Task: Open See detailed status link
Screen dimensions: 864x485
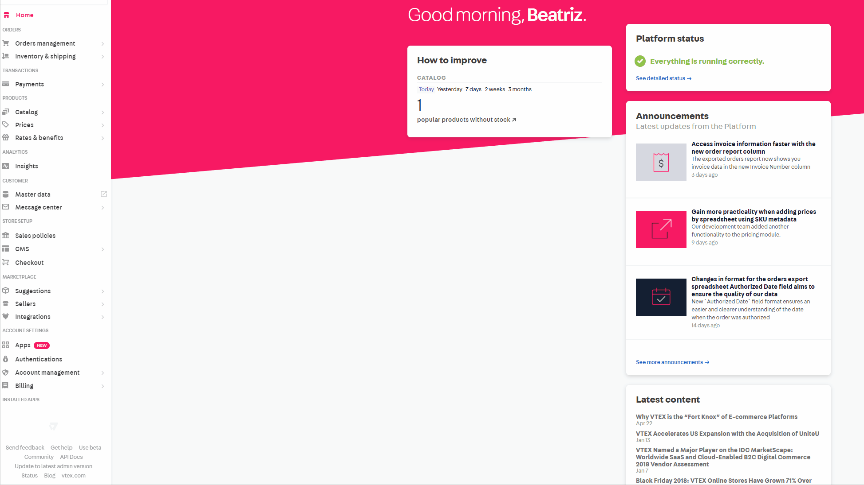Action: click(663, 78)
